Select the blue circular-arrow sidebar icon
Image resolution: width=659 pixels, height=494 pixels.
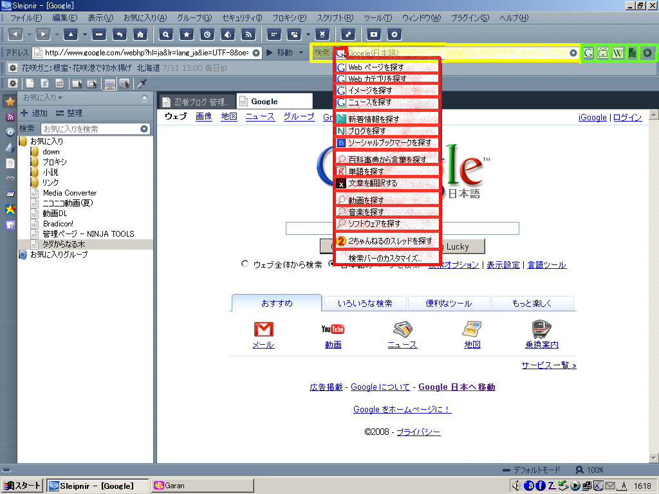coord(10,133)
